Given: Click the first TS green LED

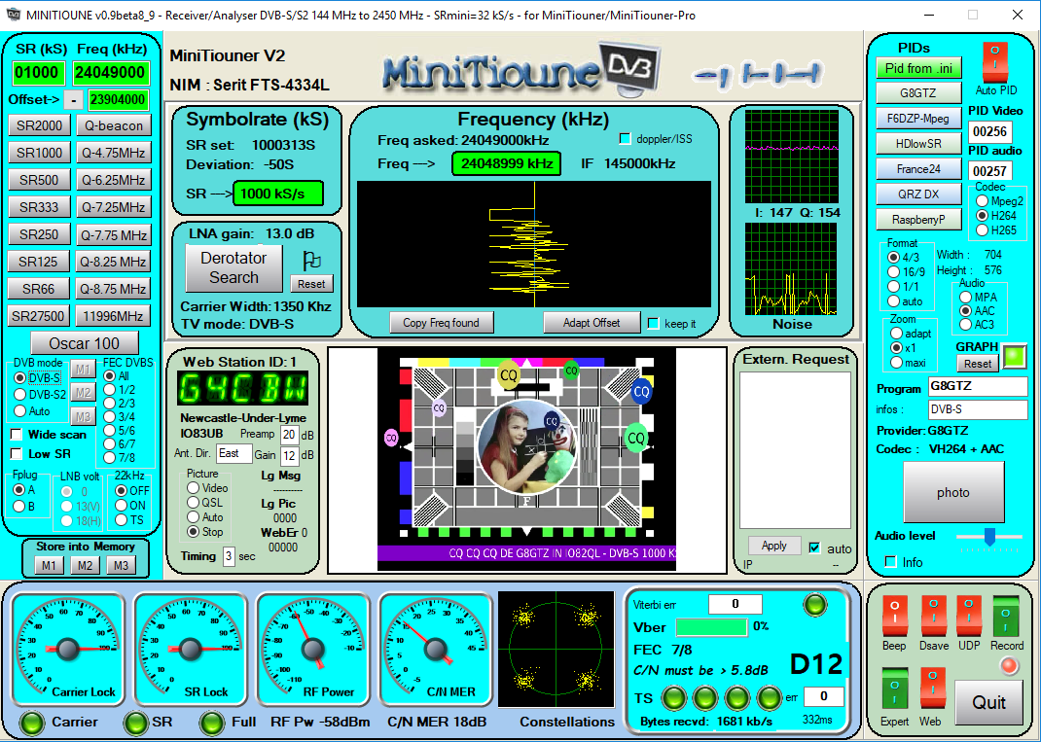Looking at the screenshot, I should pyautogui.click(x=673, y=697).
